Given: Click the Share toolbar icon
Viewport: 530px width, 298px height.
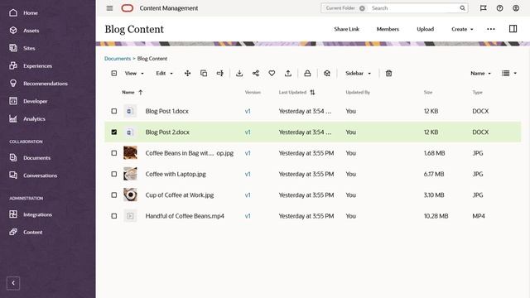Looking at the screenshot, I should coord(256,74).
